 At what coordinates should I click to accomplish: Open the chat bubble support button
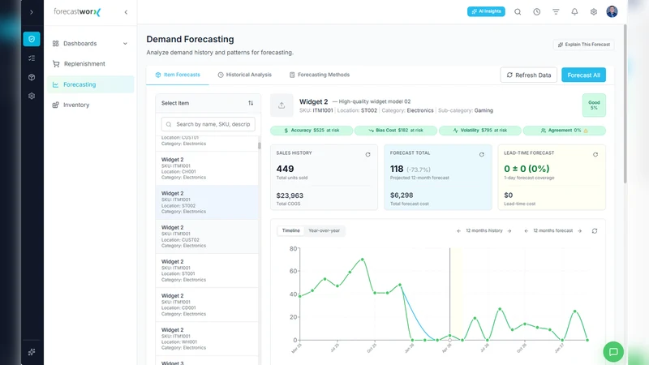tap(613, 352)
